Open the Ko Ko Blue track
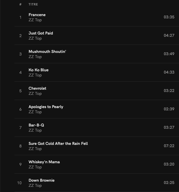 (38, 70)
